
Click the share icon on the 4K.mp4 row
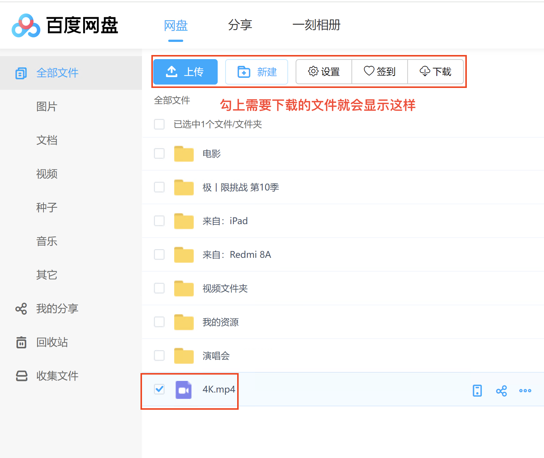(501, 391)
